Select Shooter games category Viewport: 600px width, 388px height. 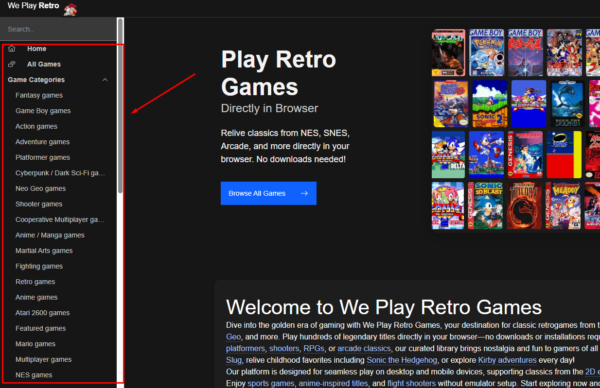(39, 204)
